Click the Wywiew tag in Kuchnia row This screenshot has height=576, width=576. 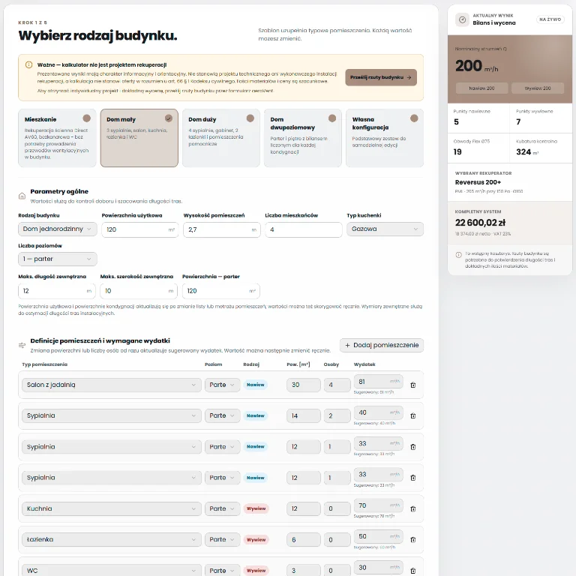tap(256, 508)
